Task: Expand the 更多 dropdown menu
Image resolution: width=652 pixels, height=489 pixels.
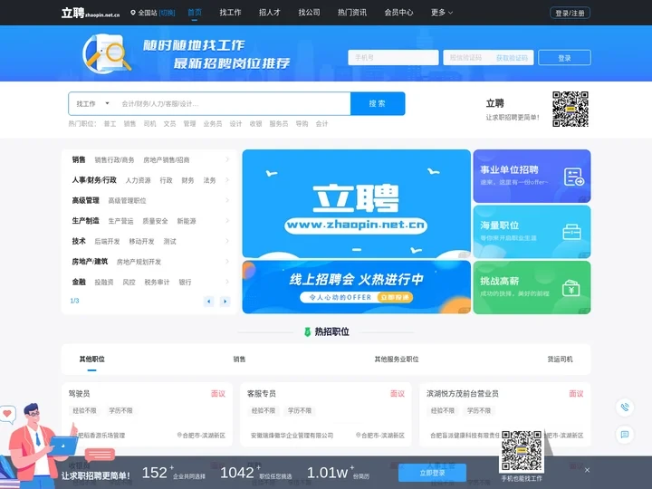Action: coord(442,13)
